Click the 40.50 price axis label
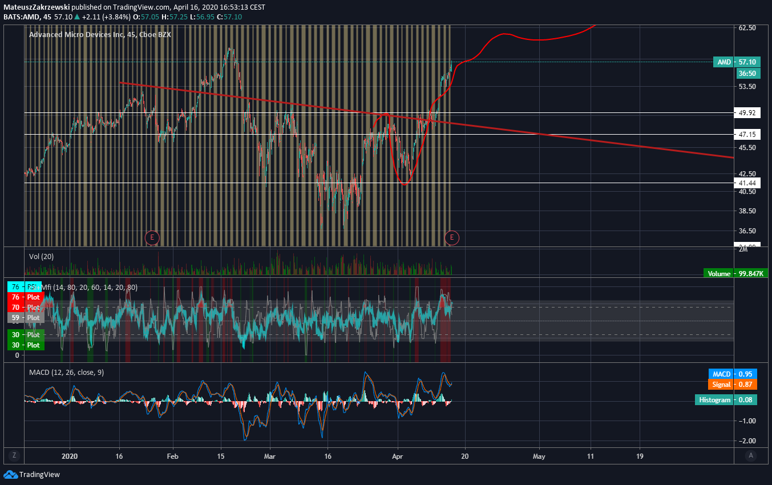The image size is (772, 485). (x=747, y=192)
